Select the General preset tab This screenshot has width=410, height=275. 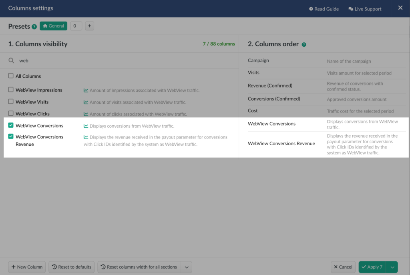point(53,26)
